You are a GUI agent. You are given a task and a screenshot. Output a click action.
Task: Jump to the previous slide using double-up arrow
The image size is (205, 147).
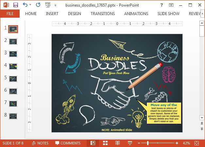pyautogui.click(x=202, y=123)
